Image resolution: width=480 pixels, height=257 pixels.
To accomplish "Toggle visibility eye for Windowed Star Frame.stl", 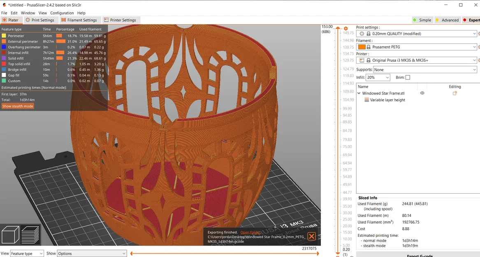I will 422,93.
